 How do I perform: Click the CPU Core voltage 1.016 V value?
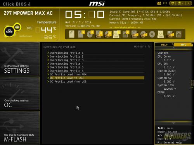click(x=169, y=60)
